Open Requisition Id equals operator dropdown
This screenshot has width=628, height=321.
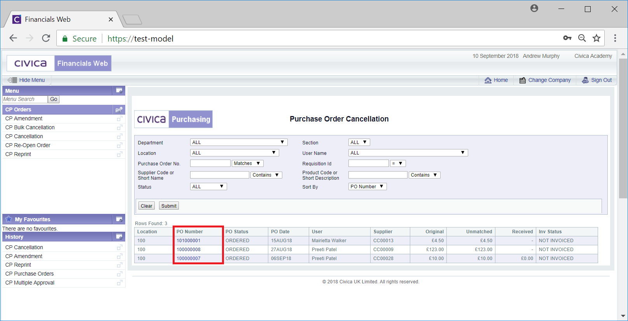coord(398,163)
